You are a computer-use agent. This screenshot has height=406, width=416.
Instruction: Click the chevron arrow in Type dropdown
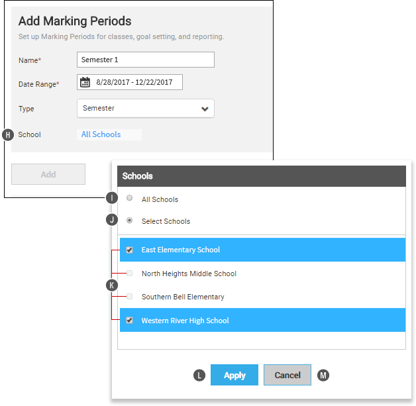tap(205, 109)
